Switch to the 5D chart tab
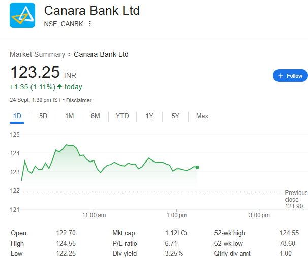The image size is (308, 258). [x=43, y=116]
